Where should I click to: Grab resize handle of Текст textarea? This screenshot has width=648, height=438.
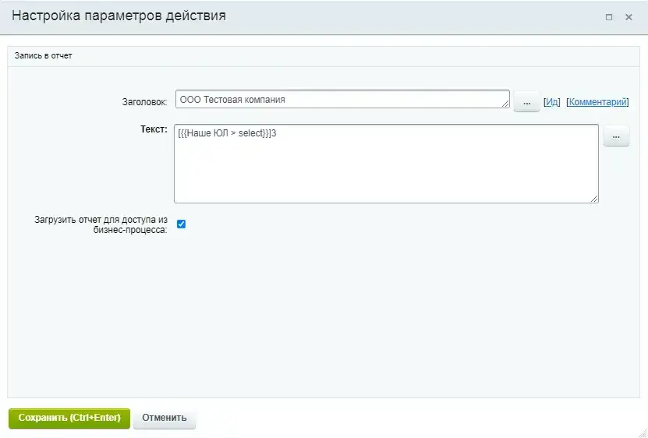(594, 199)
